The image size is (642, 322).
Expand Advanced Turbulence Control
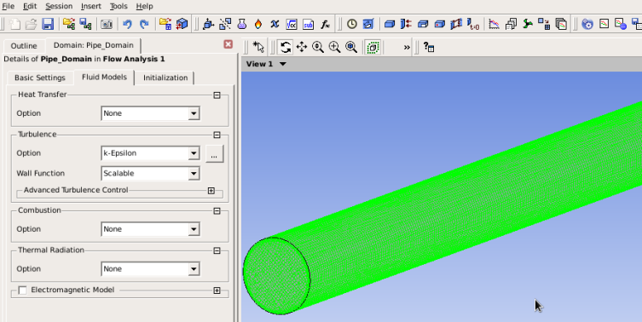point(211,191)
